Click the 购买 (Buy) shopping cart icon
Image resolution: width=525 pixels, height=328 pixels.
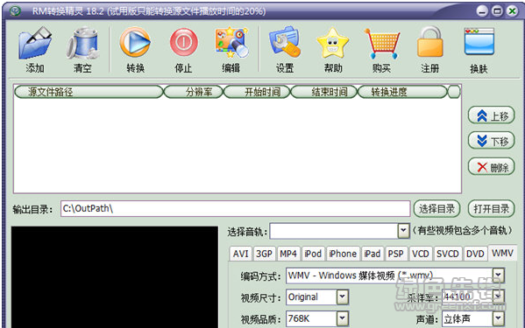coord(382,44)
